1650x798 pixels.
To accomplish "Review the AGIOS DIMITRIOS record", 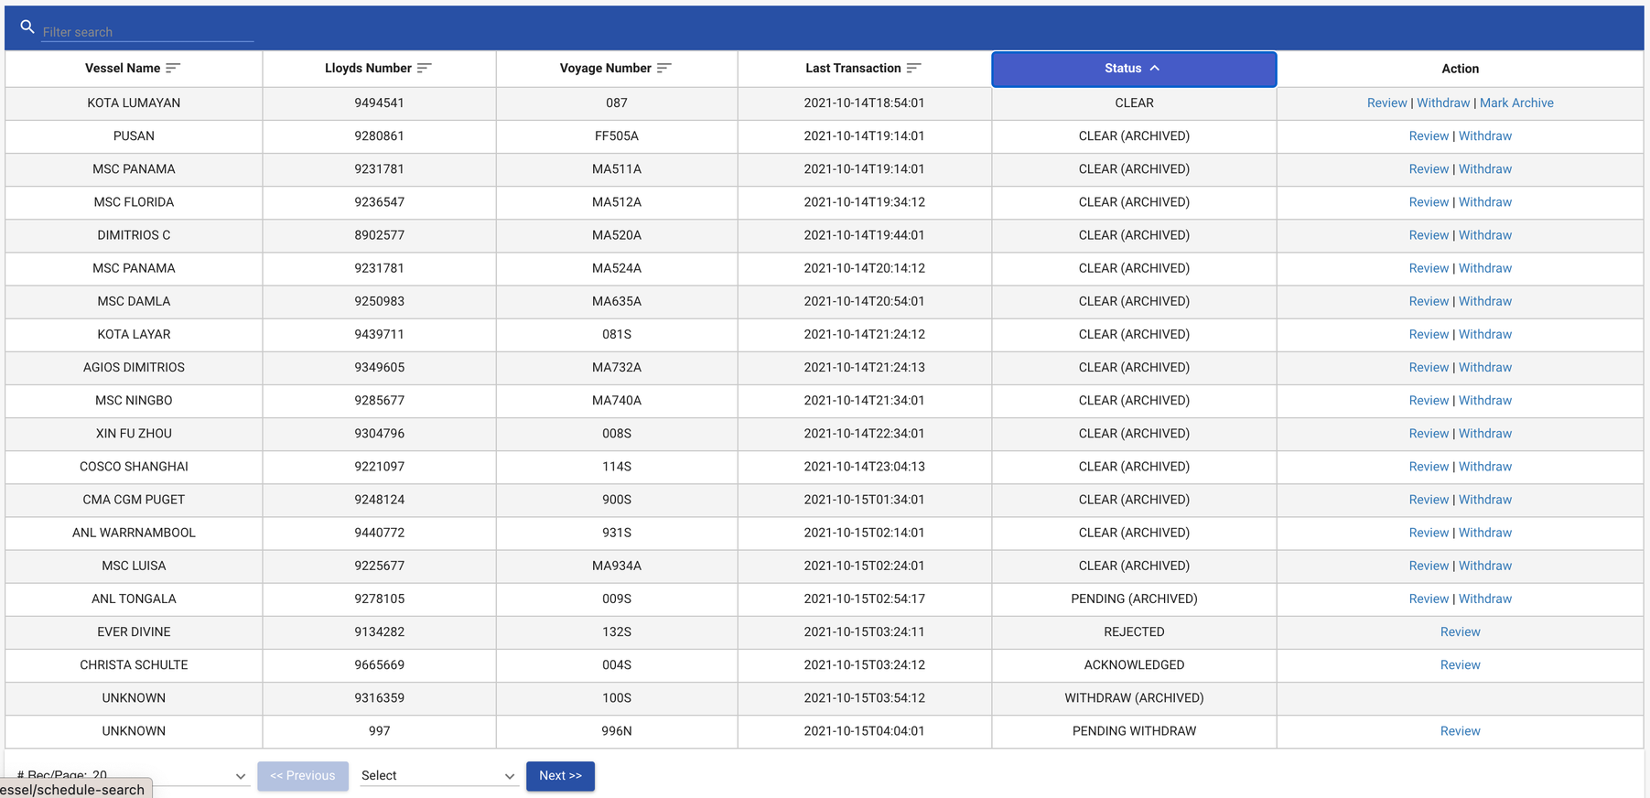I will point(1429,367).
